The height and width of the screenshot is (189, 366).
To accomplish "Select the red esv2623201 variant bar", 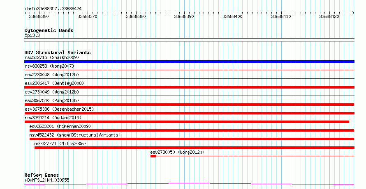I will click(x=192, y=130).
